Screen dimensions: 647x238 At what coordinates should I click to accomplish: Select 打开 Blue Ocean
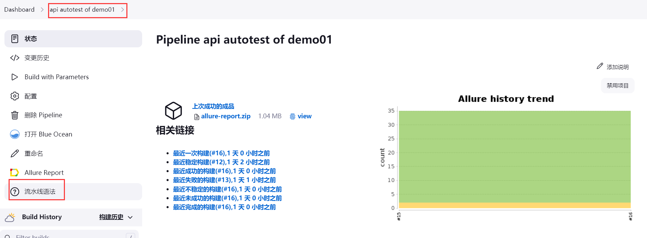point(73,134)
